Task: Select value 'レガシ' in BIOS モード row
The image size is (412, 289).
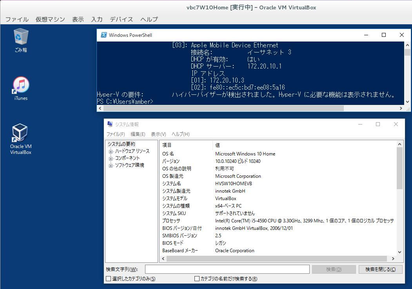Action: tap(220, 243)
